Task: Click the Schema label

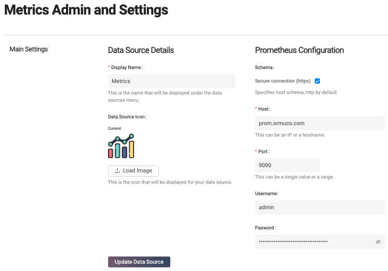Action: [x=264, y=67]
